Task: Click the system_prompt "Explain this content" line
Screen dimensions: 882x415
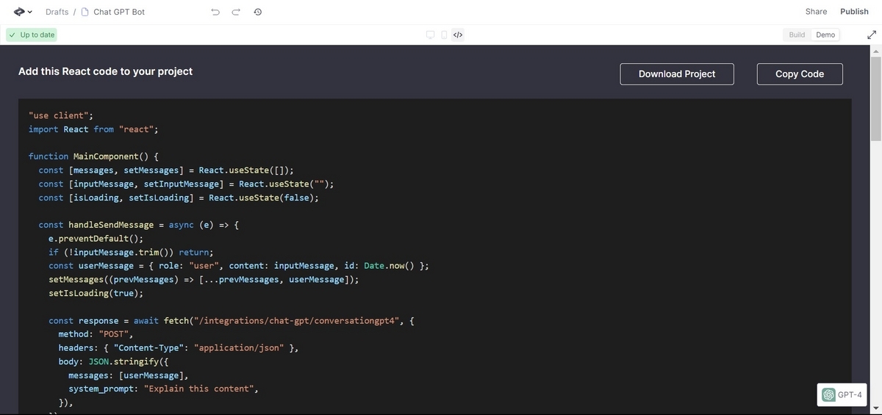Action: pyautogui.click(x=163, y=389)
